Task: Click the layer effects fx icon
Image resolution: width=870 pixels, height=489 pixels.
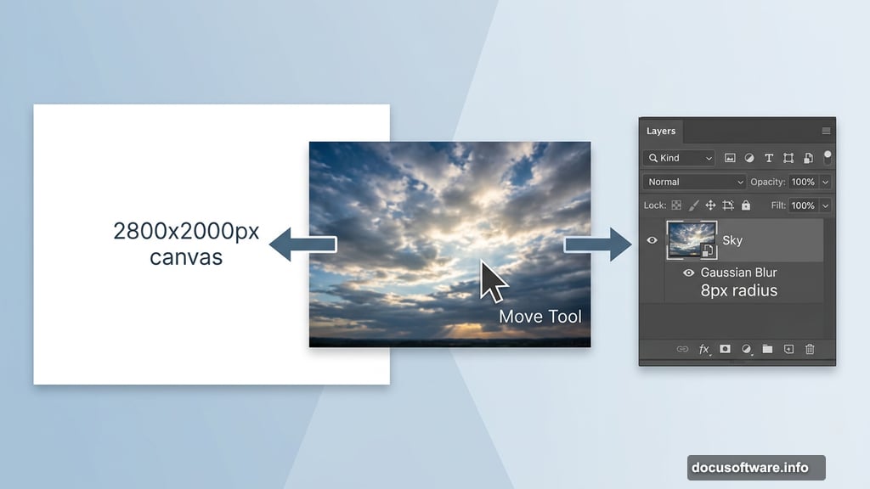Action: pyautogui.click(x=704, y=349)
